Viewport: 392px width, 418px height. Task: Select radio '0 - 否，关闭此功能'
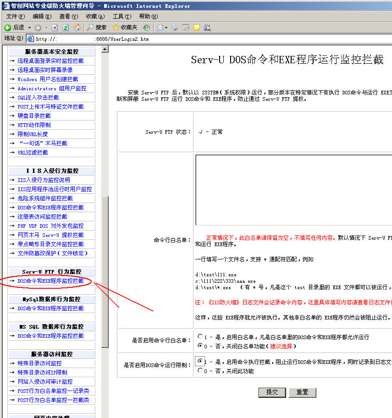tap(200, 370)
